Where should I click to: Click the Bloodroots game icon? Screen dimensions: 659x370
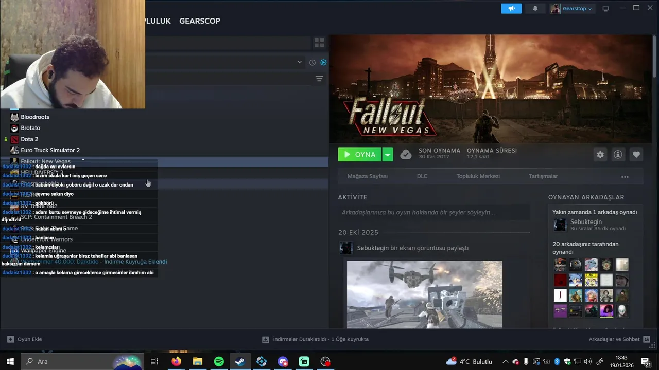pyautogui.click(x=14, y=117)
